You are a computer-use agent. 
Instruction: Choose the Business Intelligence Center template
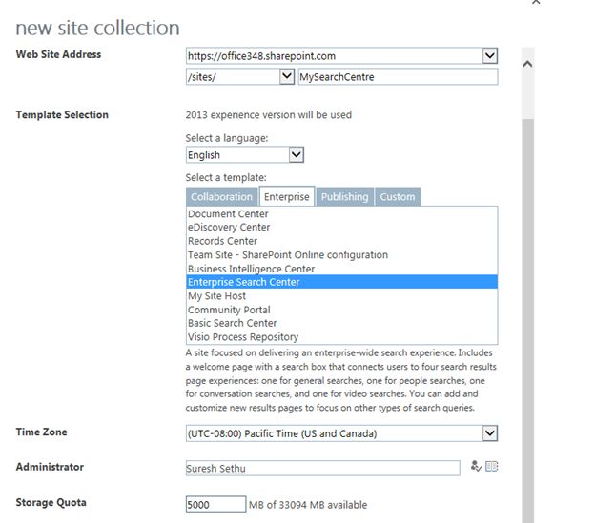(x=342, y=269)
